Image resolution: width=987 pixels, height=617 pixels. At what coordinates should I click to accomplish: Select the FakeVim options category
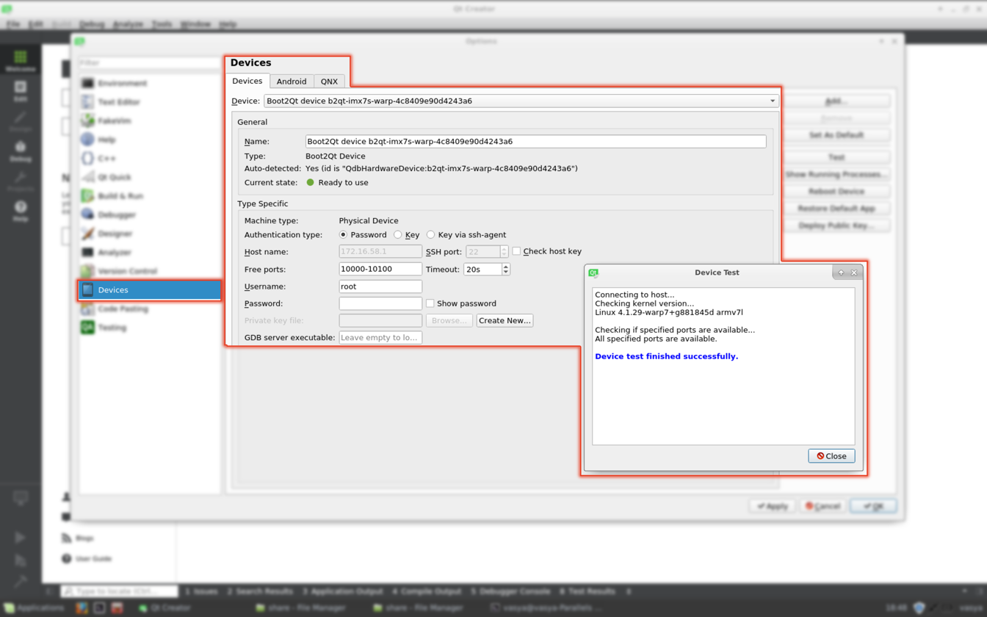tap(150, 120)
